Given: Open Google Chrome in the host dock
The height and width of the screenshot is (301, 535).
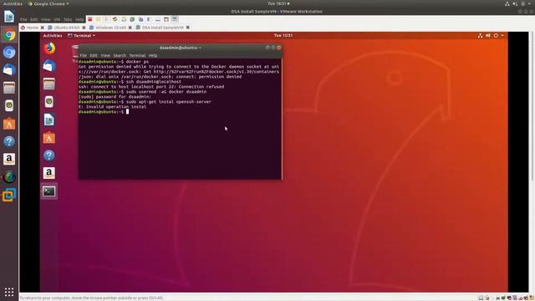Looking at the screenshot, I should (9, 35).
